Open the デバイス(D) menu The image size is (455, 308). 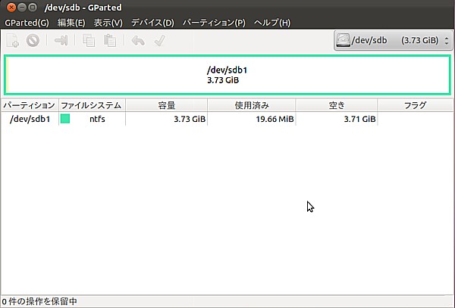click(152, 23)
